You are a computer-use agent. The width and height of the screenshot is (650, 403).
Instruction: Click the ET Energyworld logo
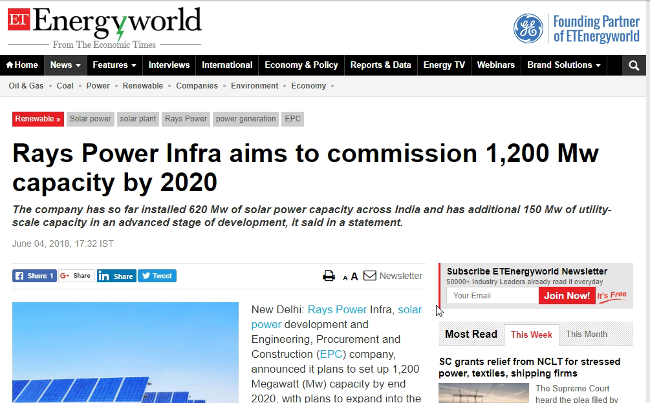click(105, 27)
